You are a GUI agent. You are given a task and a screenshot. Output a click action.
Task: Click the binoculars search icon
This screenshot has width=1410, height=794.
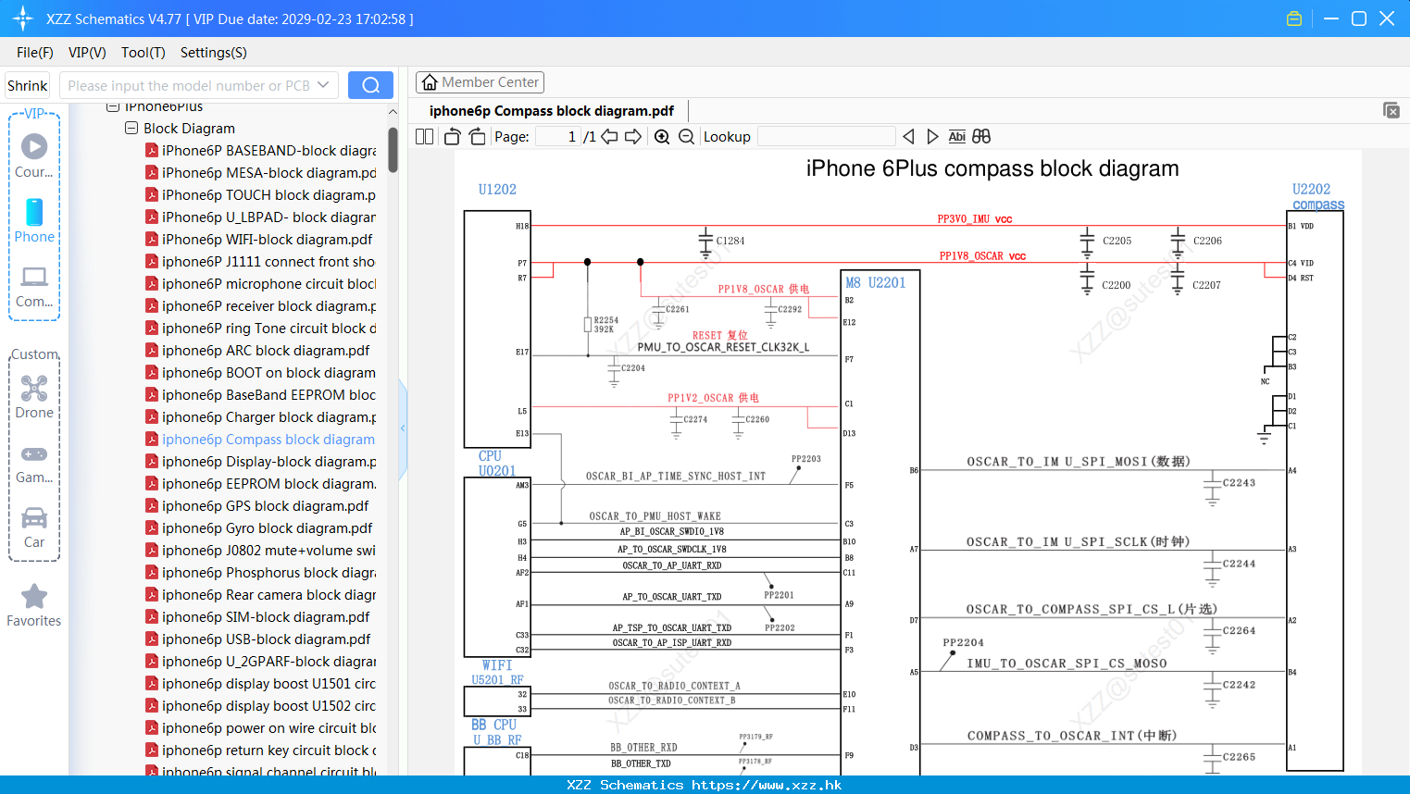coord(981,136)
